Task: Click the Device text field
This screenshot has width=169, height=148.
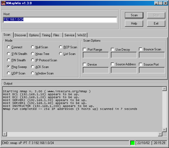Action: coord(96,70)
